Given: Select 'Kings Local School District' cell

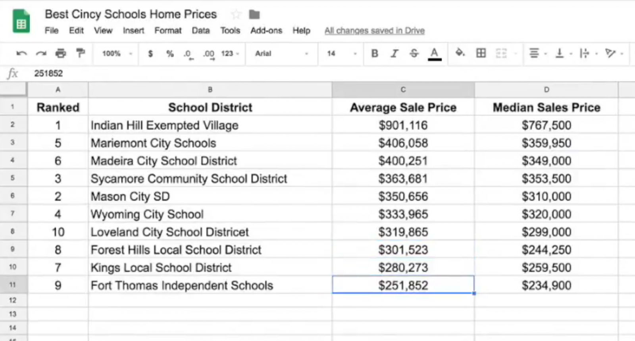Looking at the screenshot, I should (210, 267).
